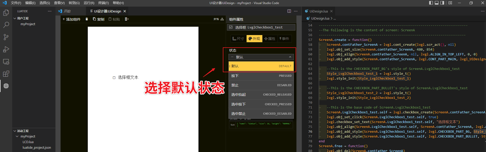Click the font JSON value field

point(264,125)
